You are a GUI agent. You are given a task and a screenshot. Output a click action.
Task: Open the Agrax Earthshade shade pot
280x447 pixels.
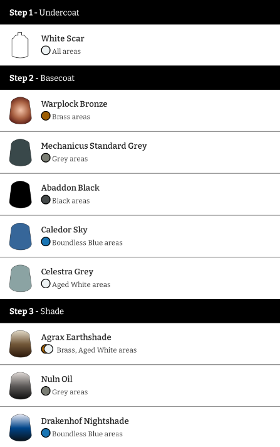coord(20,344)
